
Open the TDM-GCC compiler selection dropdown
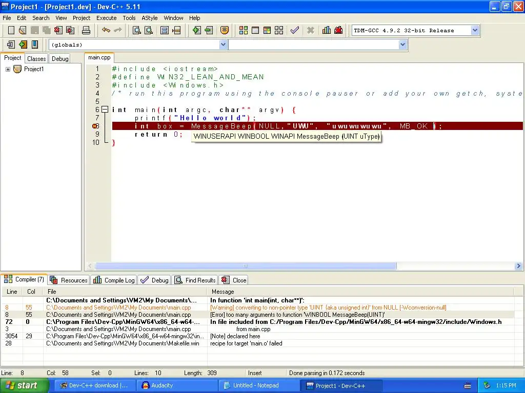click(x=474, y=30)
